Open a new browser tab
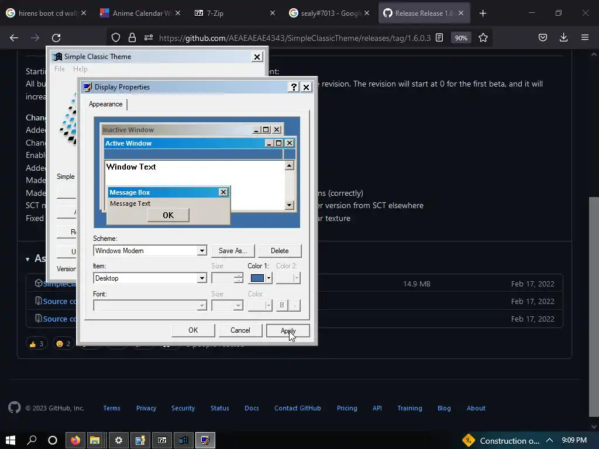Image resolution: width=599 pixels, height=449 pixels. pyautogui.click(x=483, y=13)
